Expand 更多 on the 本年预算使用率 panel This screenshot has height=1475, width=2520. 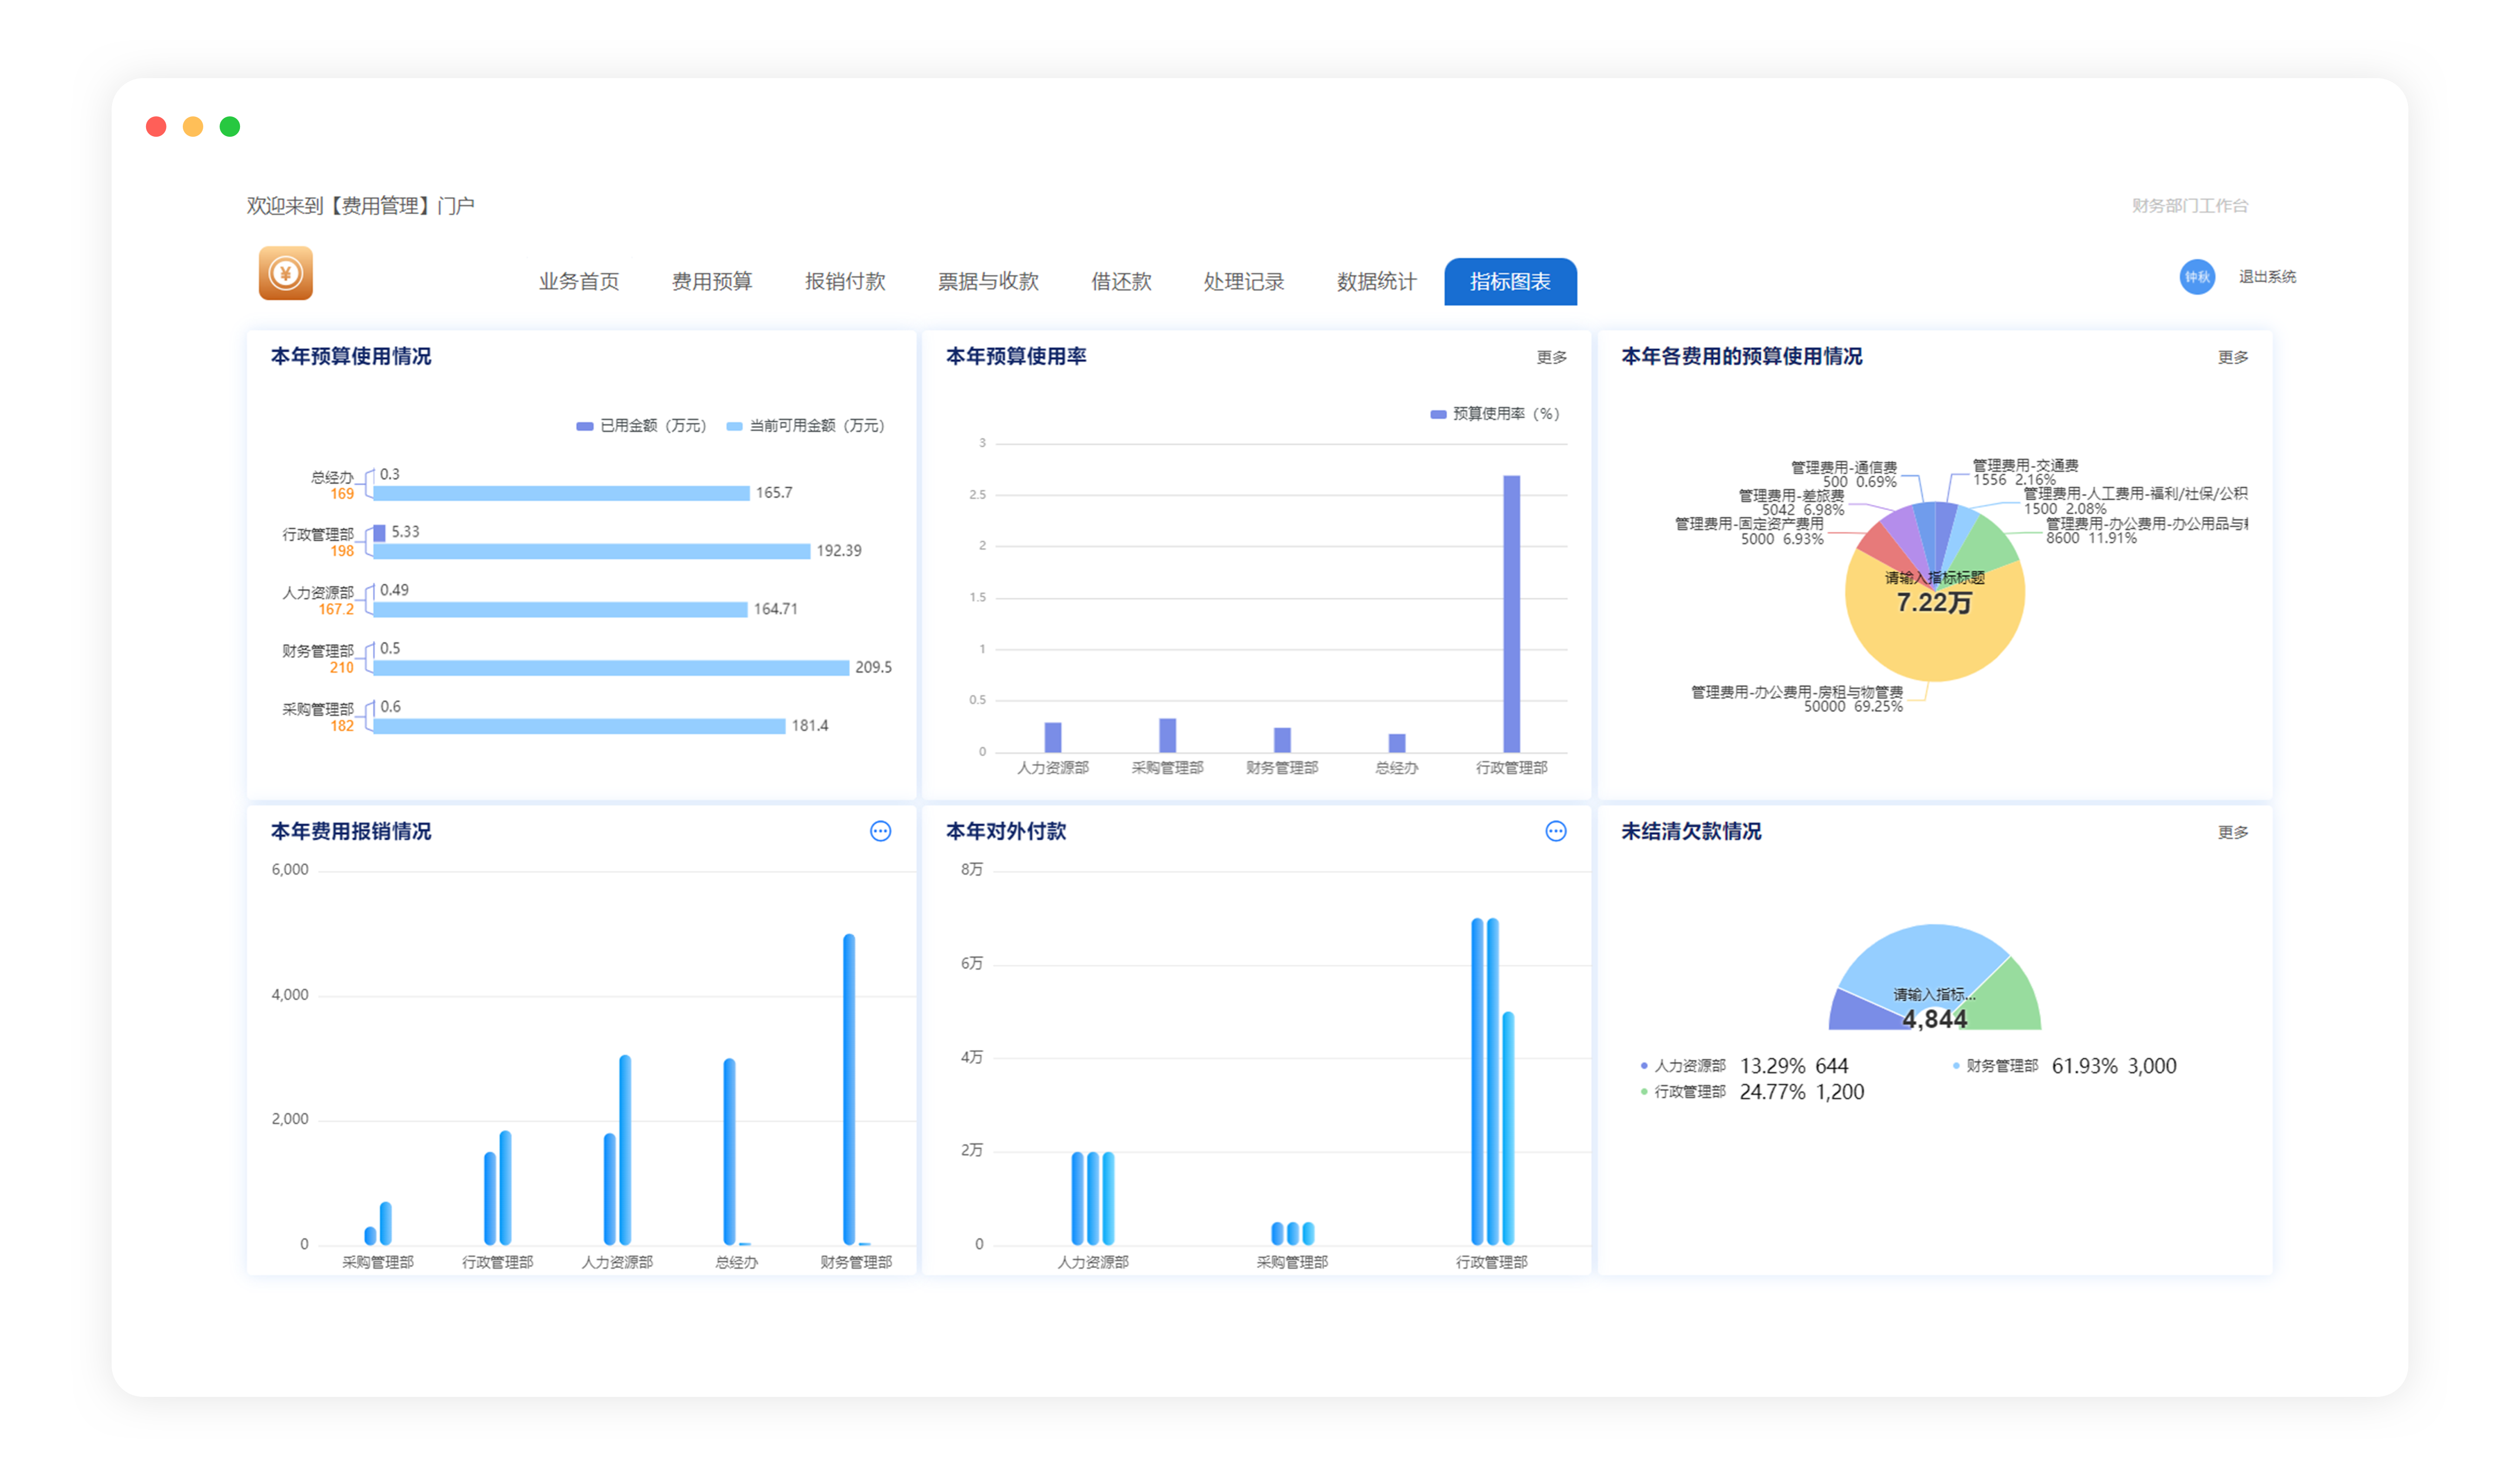point(1551,357)
